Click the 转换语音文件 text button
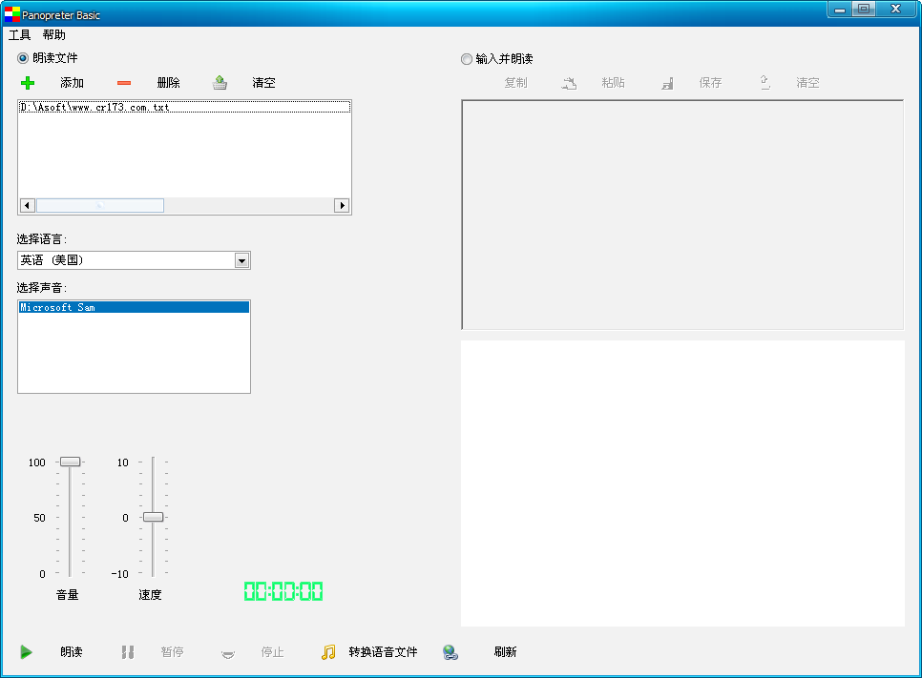 (383, 652)
